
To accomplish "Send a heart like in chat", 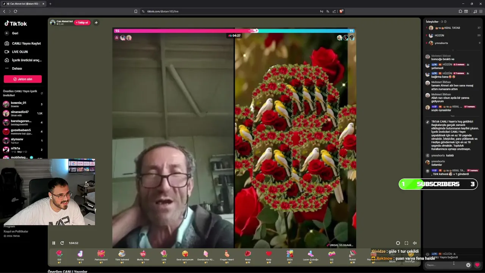I will pyautogui.click(x=477, y=265).
